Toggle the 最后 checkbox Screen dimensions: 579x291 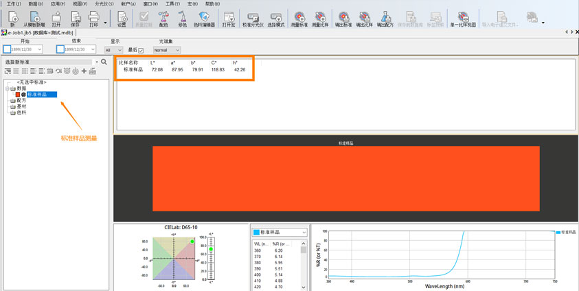point(141,50)
